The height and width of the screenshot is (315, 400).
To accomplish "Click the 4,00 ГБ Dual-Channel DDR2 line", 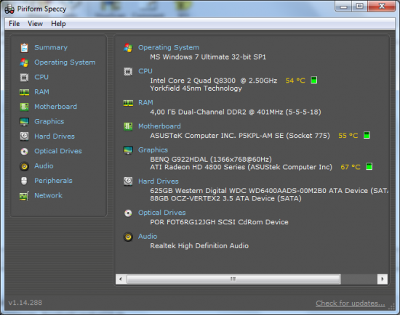I will pos(236,112).
